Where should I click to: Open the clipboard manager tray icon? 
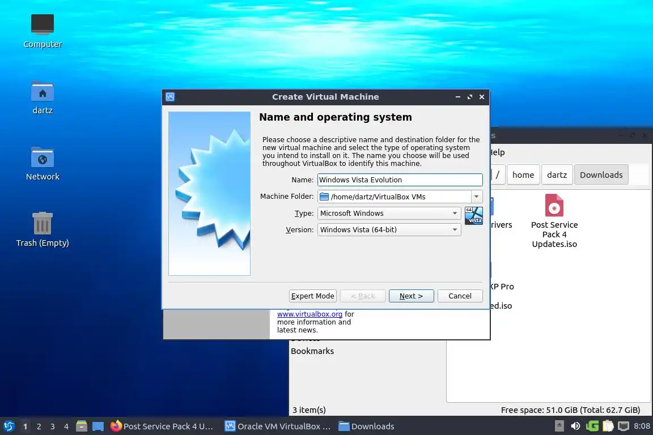(x=608, y=426)
